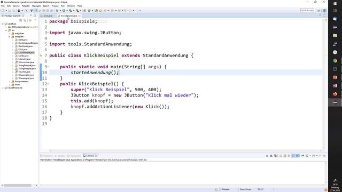The height and width of the screenshot is (192, 342).
Task: Open the Project menu
Action: (55, 6)
